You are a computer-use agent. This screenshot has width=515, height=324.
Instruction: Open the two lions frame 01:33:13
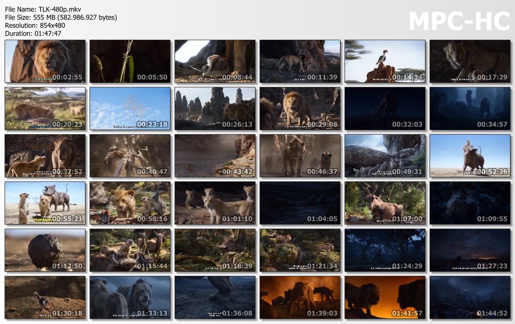coord(130,297)
